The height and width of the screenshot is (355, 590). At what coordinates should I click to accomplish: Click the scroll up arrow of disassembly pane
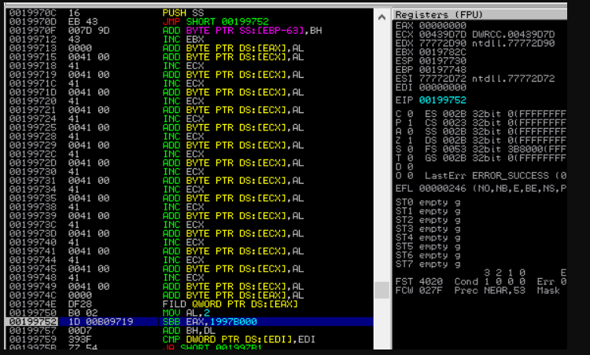click(382, 14)
